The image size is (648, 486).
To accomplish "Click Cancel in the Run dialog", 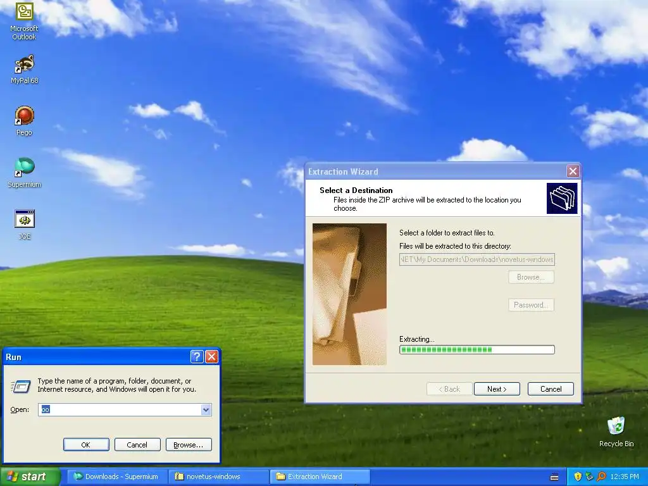I will pyautogui.click(x=137, y=445).
